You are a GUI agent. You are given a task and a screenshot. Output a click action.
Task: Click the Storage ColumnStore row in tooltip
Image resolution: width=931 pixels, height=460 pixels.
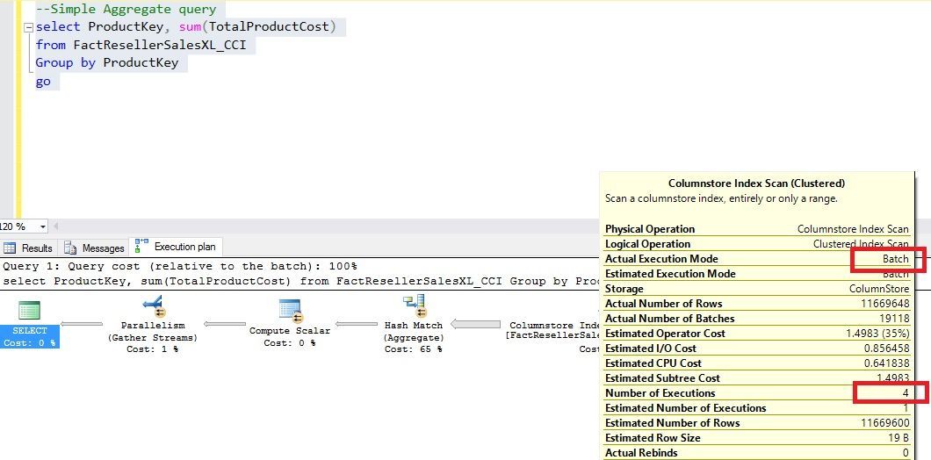coord(756,289)
